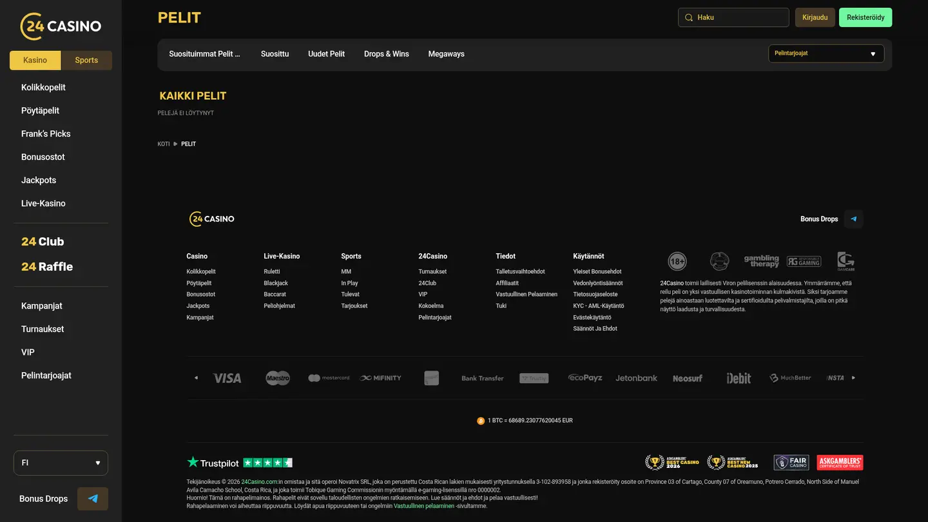Select the Megaways tab
The height and width of the screenshot is (522, 928).
coord(446,54)
